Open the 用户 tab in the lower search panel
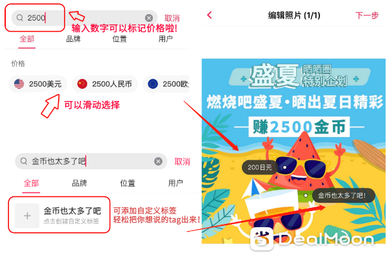Screen dimensions: 387x260 tap(175, 183)
